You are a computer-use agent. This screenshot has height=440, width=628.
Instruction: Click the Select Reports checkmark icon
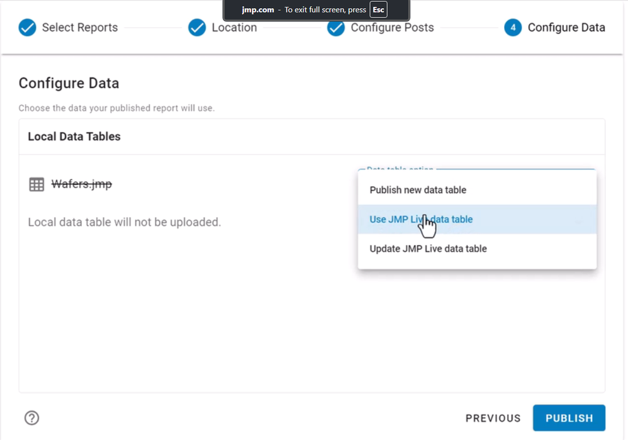[x=27, y=28]
